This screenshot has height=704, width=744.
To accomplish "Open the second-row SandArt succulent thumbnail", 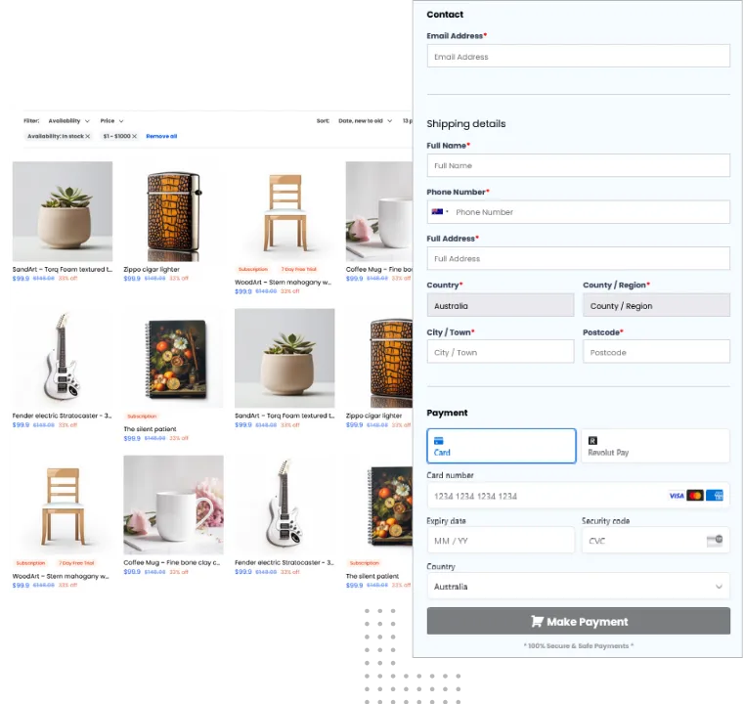I will pos(284,358).
